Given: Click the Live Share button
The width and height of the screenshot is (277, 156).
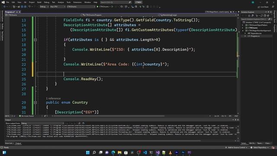Looking at the screenshot, I should click(263, 7).
